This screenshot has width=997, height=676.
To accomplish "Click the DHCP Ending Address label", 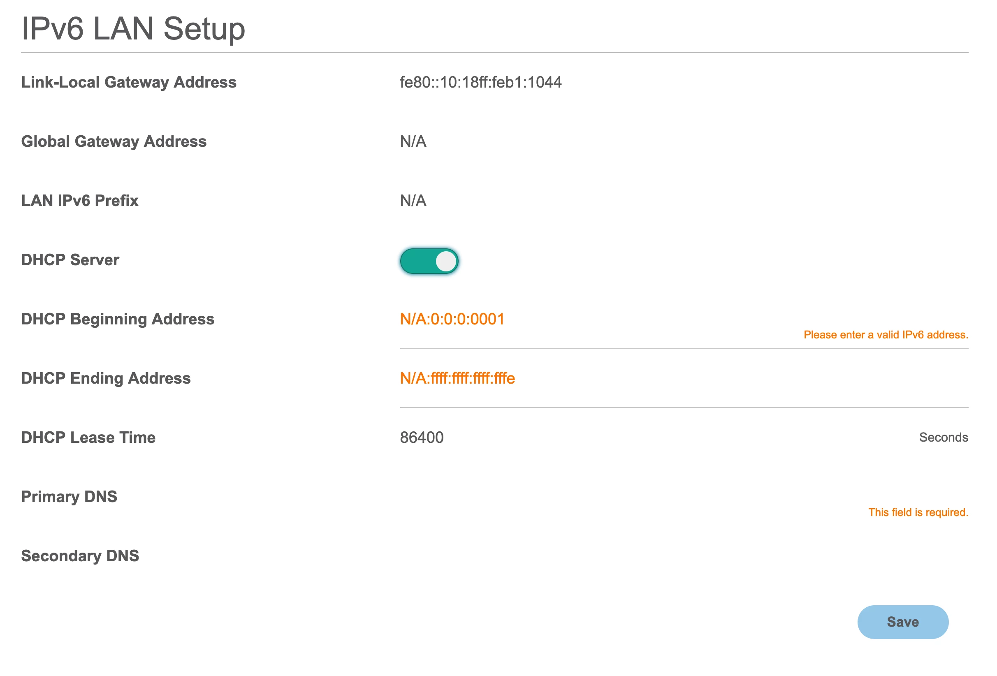I will [x=106, y=378].
